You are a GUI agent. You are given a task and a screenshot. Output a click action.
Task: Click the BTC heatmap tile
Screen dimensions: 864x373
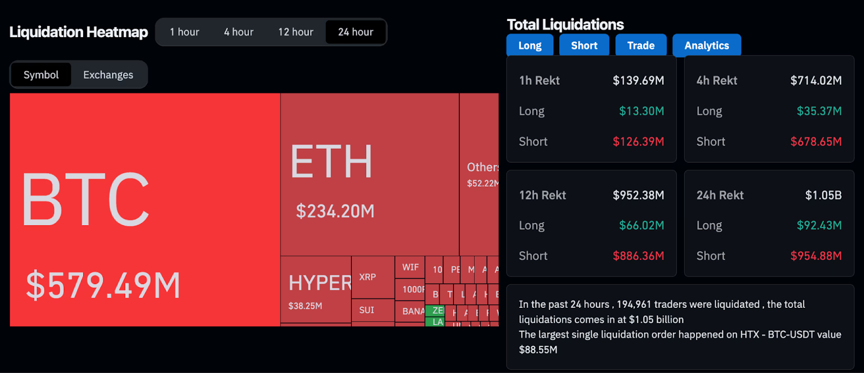(x=145, y=210)
